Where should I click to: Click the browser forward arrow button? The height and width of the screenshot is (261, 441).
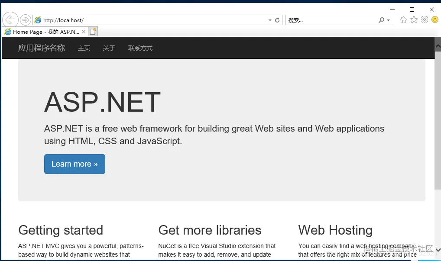click(x=26, y=20)
